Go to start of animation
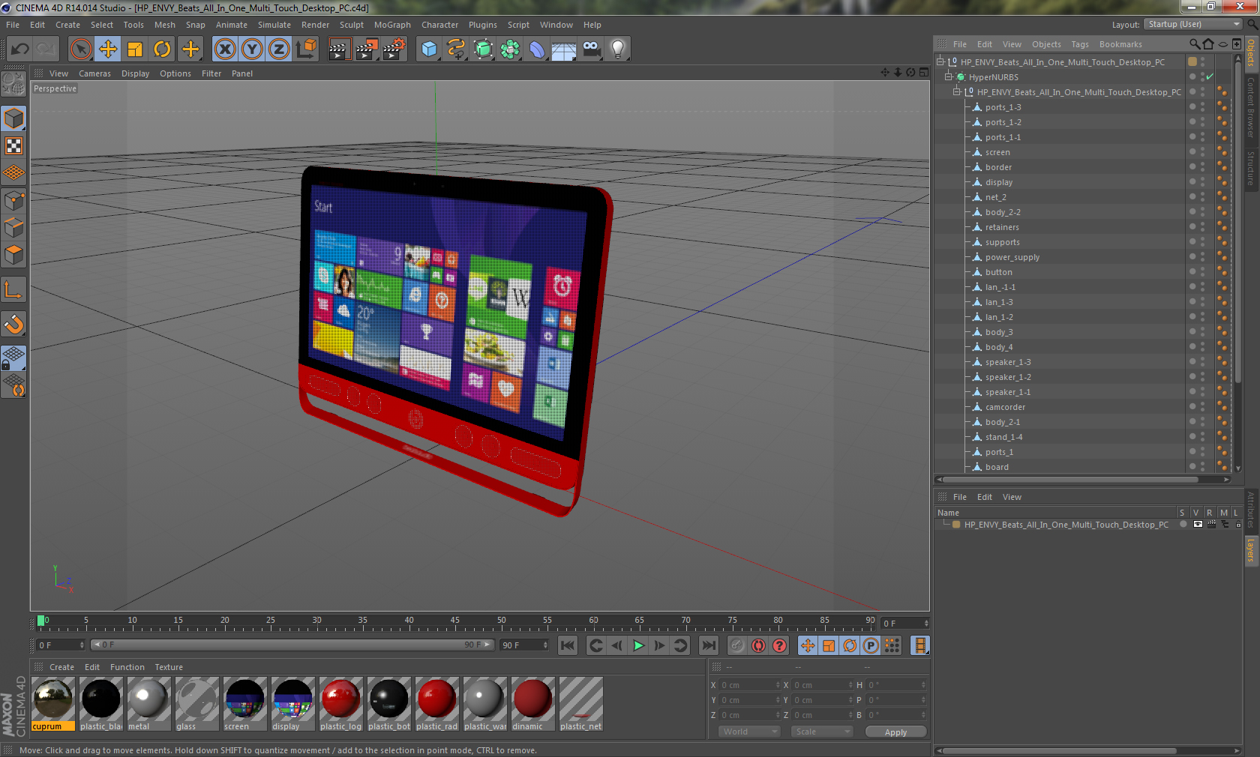Screen dimensions: 1260x757 [x=568, y=645]
